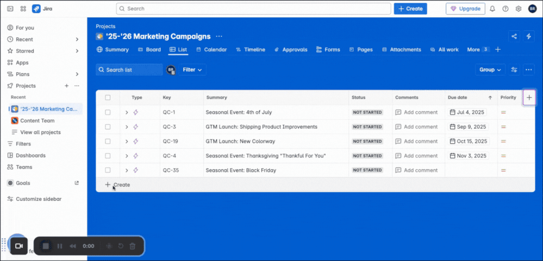Check the checkbox for row QC-1
Image resolution: width=543 pixels, height=261 pixels.
tap(108, 112)
